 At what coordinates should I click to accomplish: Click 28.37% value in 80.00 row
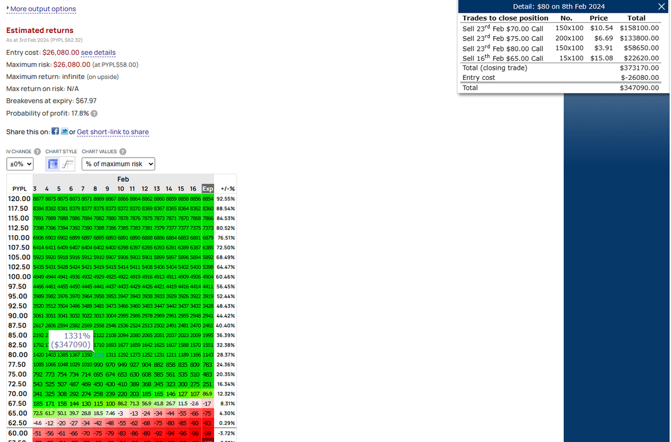(225, 355)
